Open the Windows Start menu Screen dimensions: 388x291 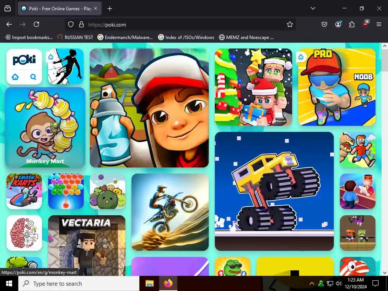point(9,283)
